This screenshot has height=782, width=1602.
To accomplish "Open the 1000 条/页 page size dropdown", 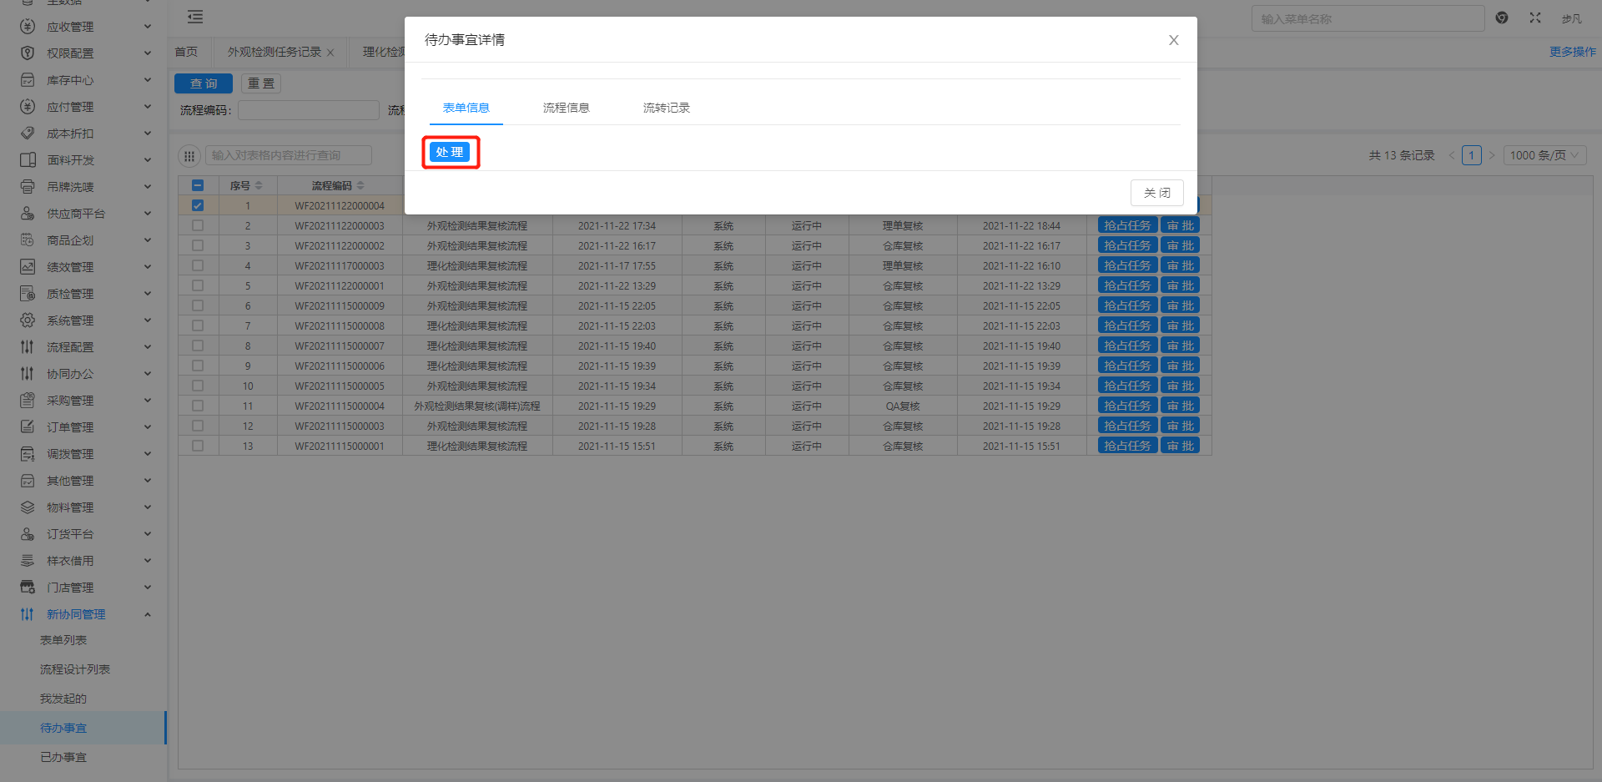I will click(1544, 155).
